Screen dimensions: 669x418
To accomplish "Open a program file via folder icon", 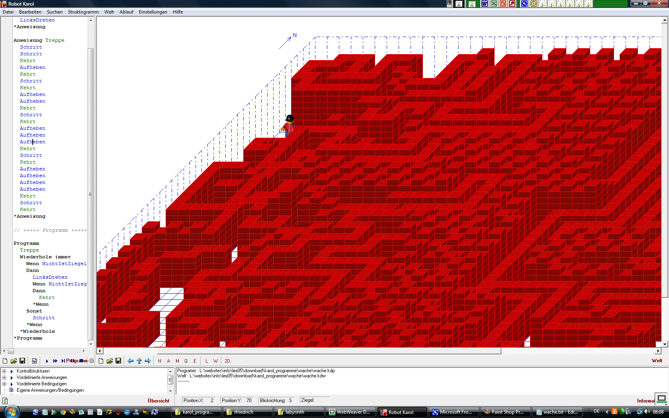I will tap(14, 361).
